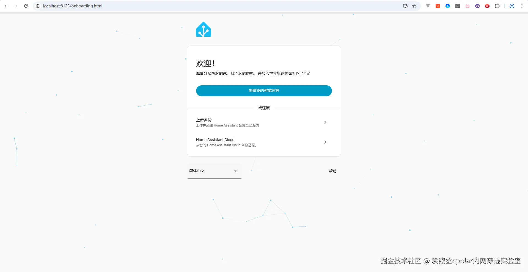Go back using the browser back arrow

6,6
